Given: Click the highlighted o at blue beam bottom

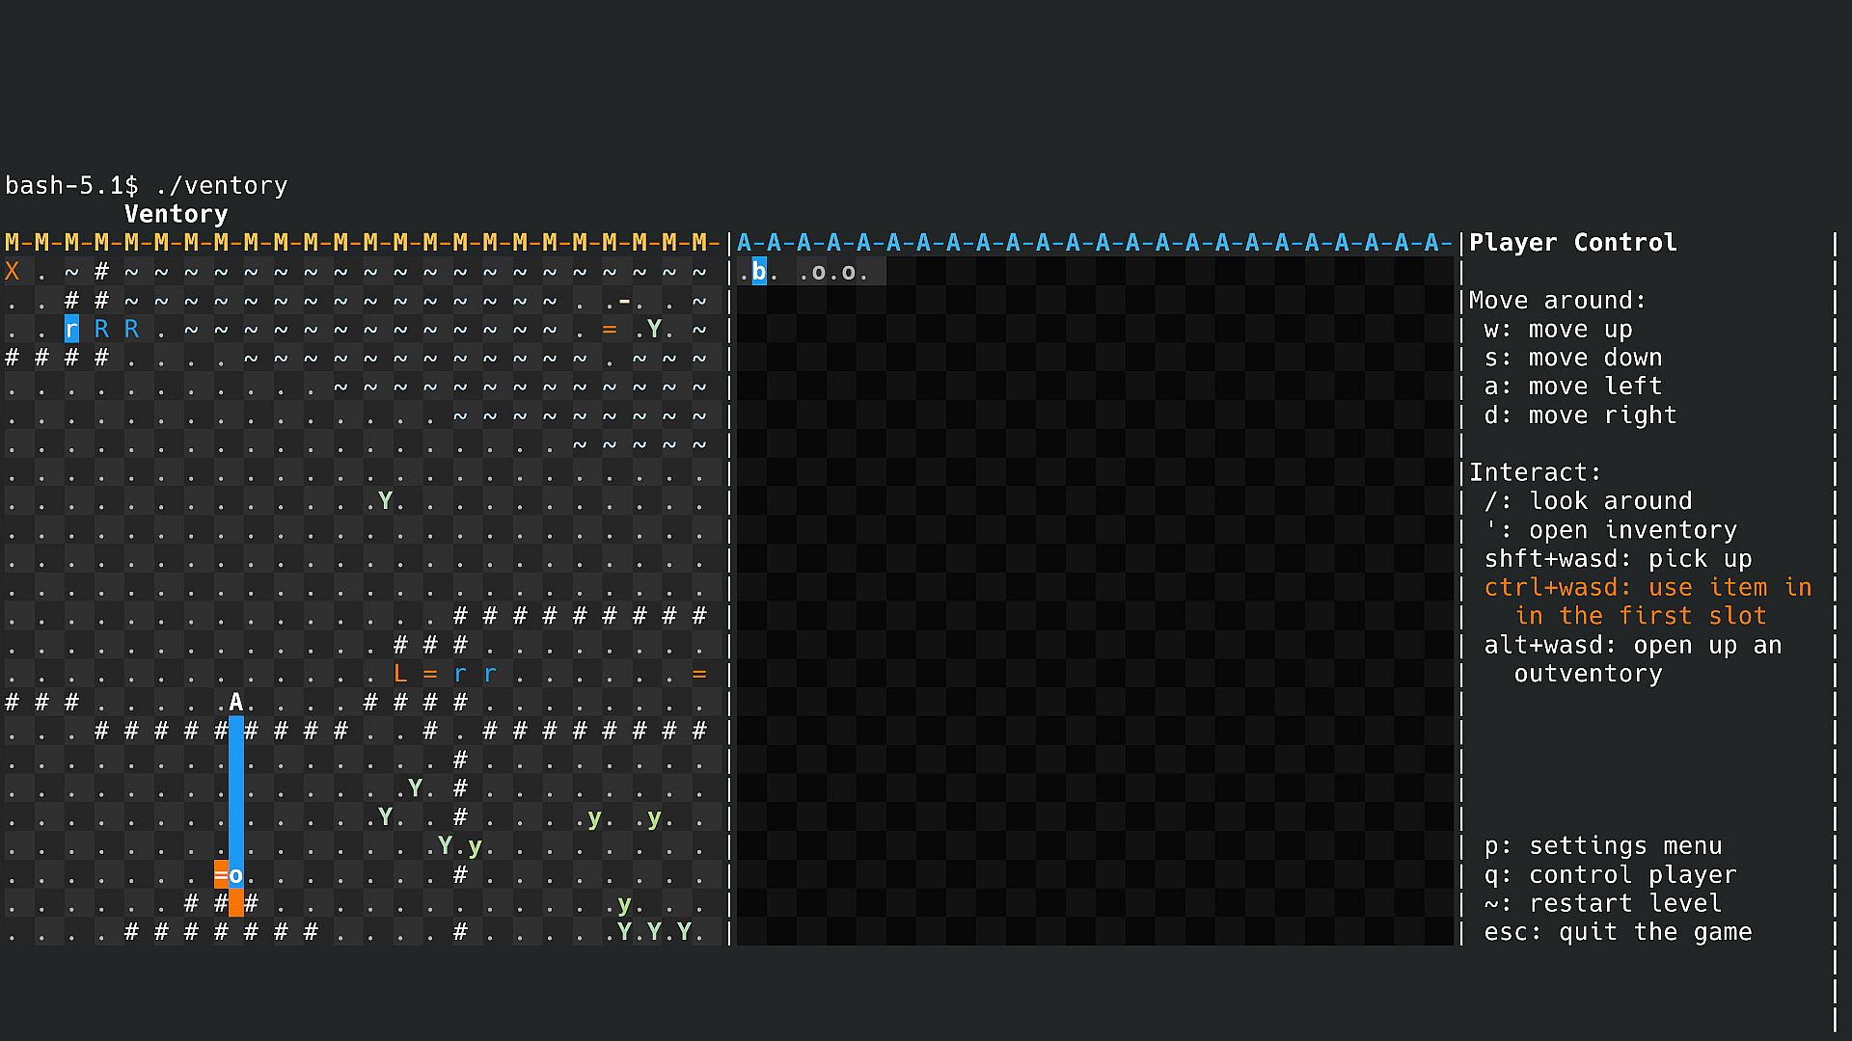Looking at the screenshot, I should point(236,875).
